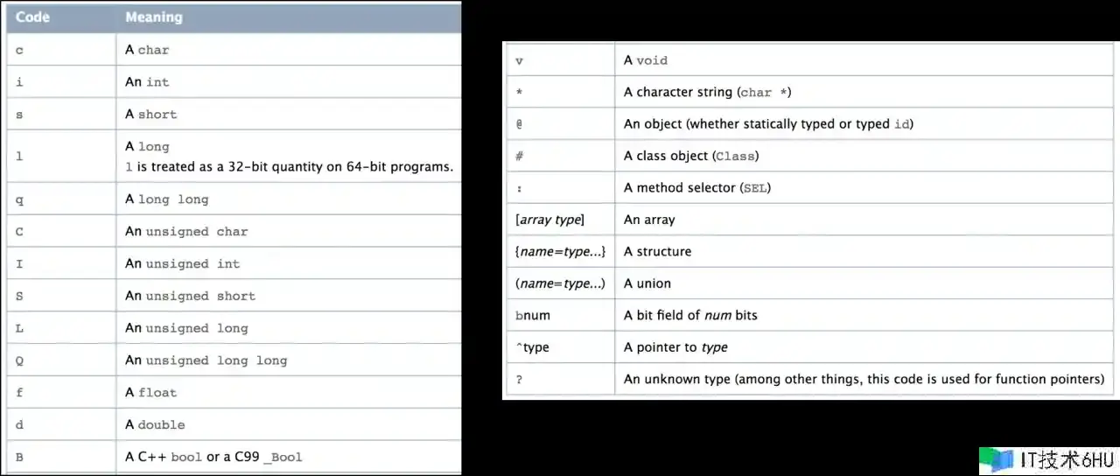This screenshot has height=476, width=1120.
Task: Select the "A method selector (SEL)" row
Action: [x=697, y=188]
